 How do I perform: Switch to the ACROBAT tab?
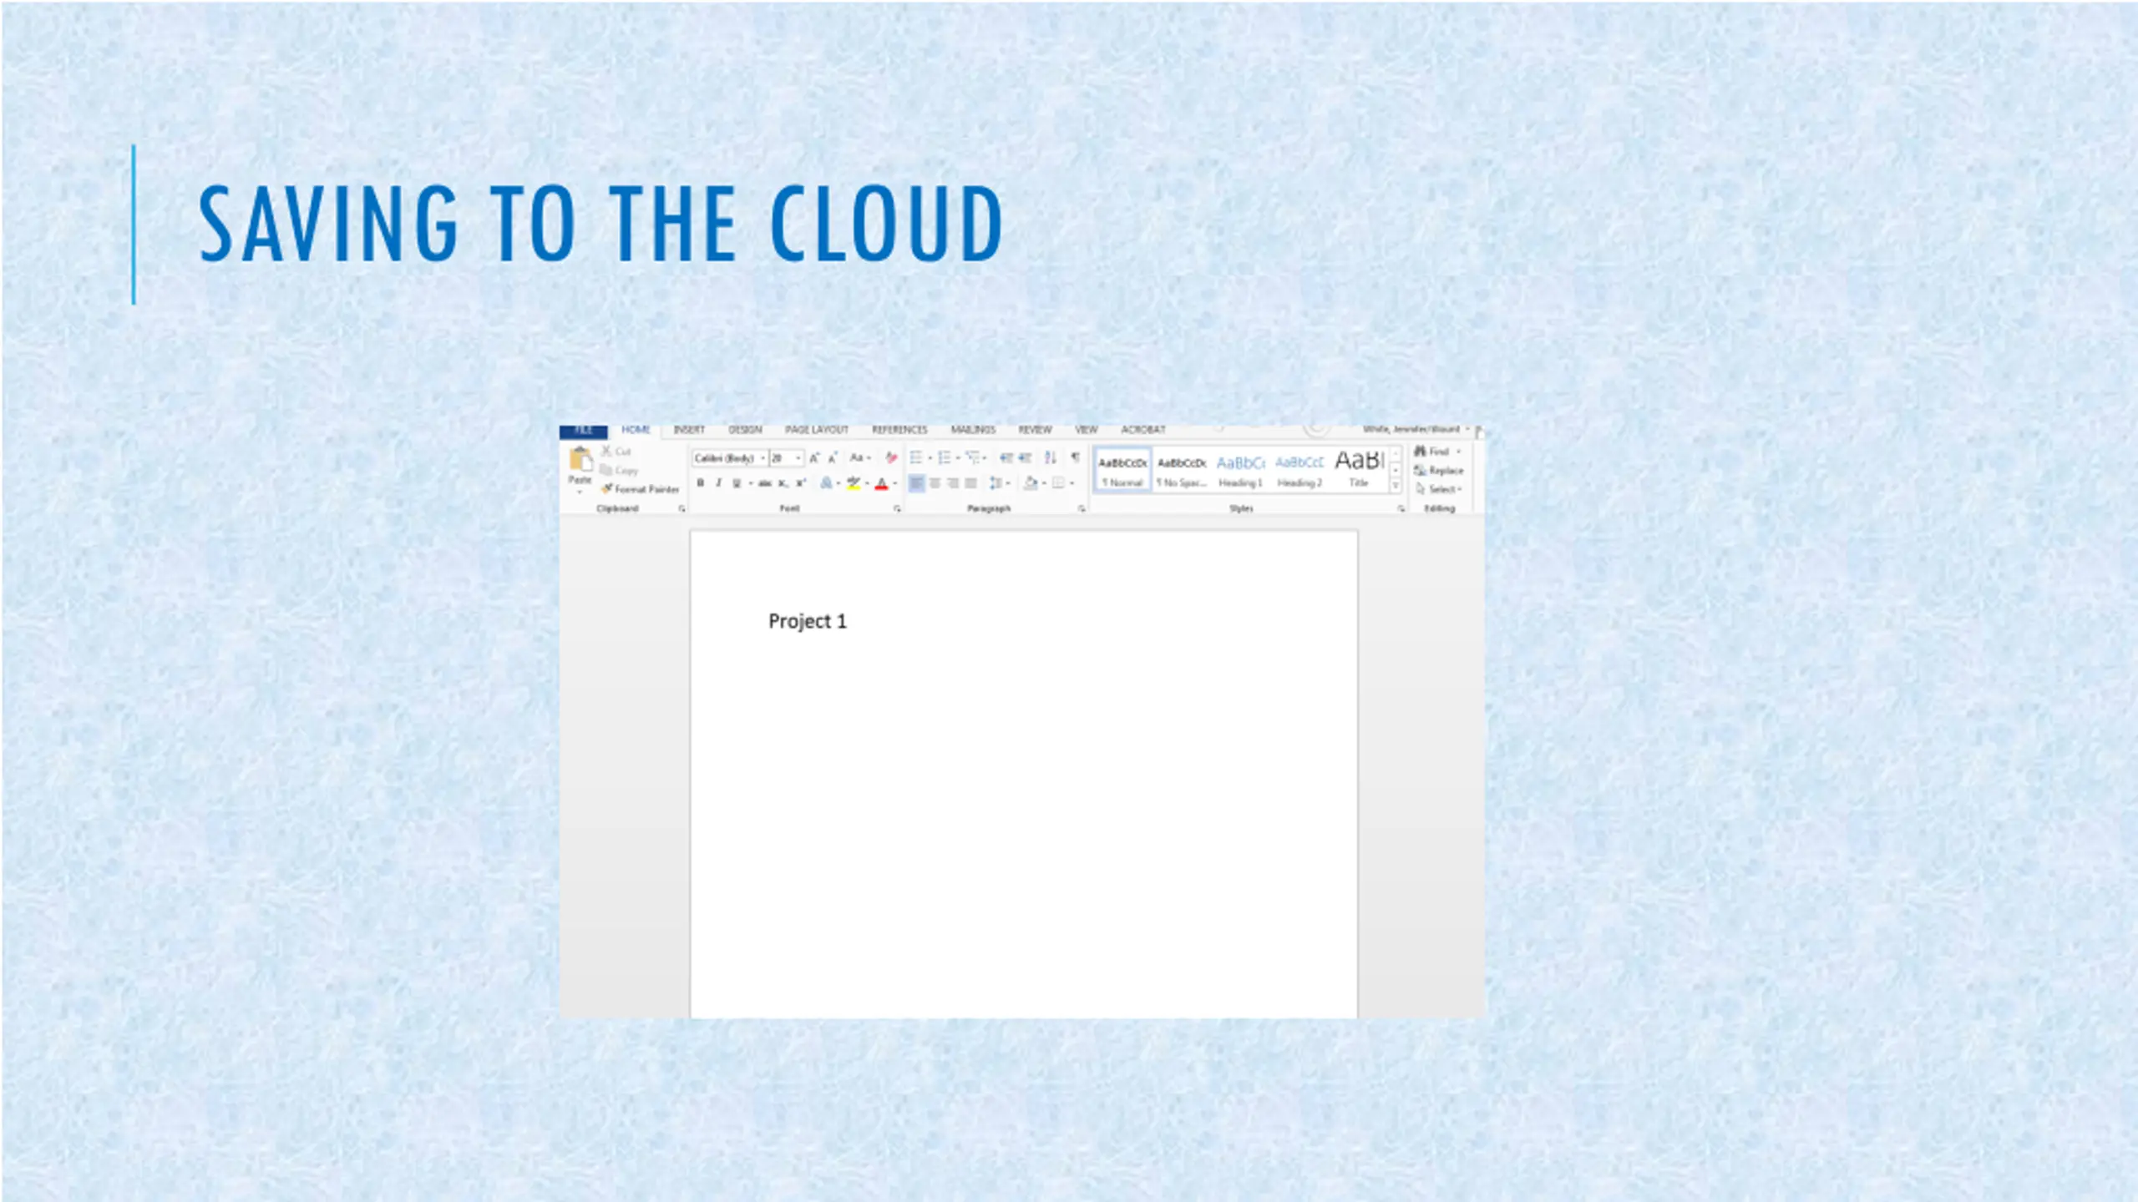(x=1142, y=430)
